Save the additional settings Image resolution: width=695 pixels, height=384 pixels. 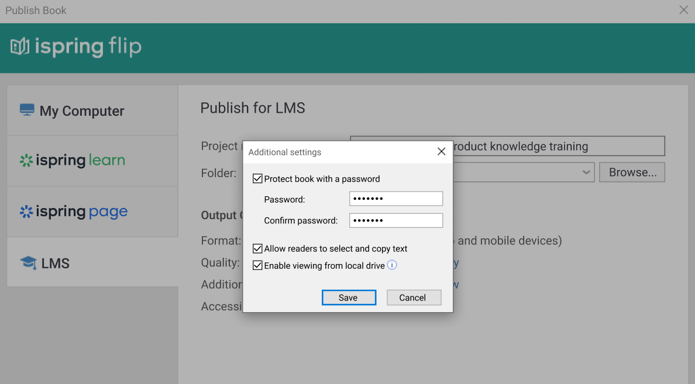coord(349,297)
